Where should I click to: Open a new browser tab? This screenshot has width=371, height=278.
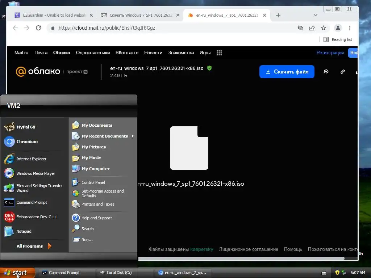[x=278, y=15]
